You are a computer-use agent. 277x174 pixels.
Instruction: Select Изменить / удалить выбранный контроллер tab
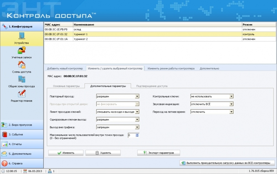tap(115, 68)
